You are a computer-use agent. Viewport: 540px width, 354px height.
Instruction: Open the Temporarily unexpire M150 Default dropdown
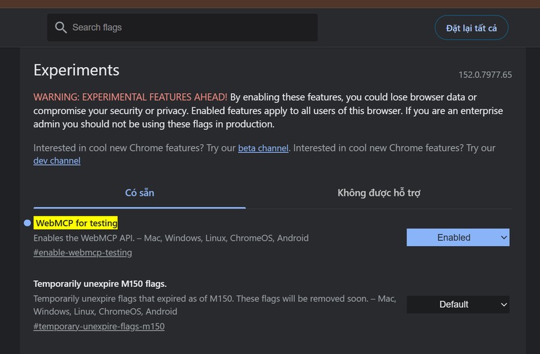click(x=458, y=304)
